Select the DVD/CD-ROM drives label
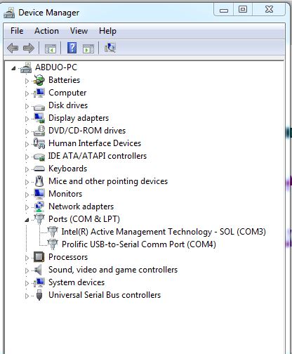The width and height of the screenshot is (292, 354). (87, 131)
